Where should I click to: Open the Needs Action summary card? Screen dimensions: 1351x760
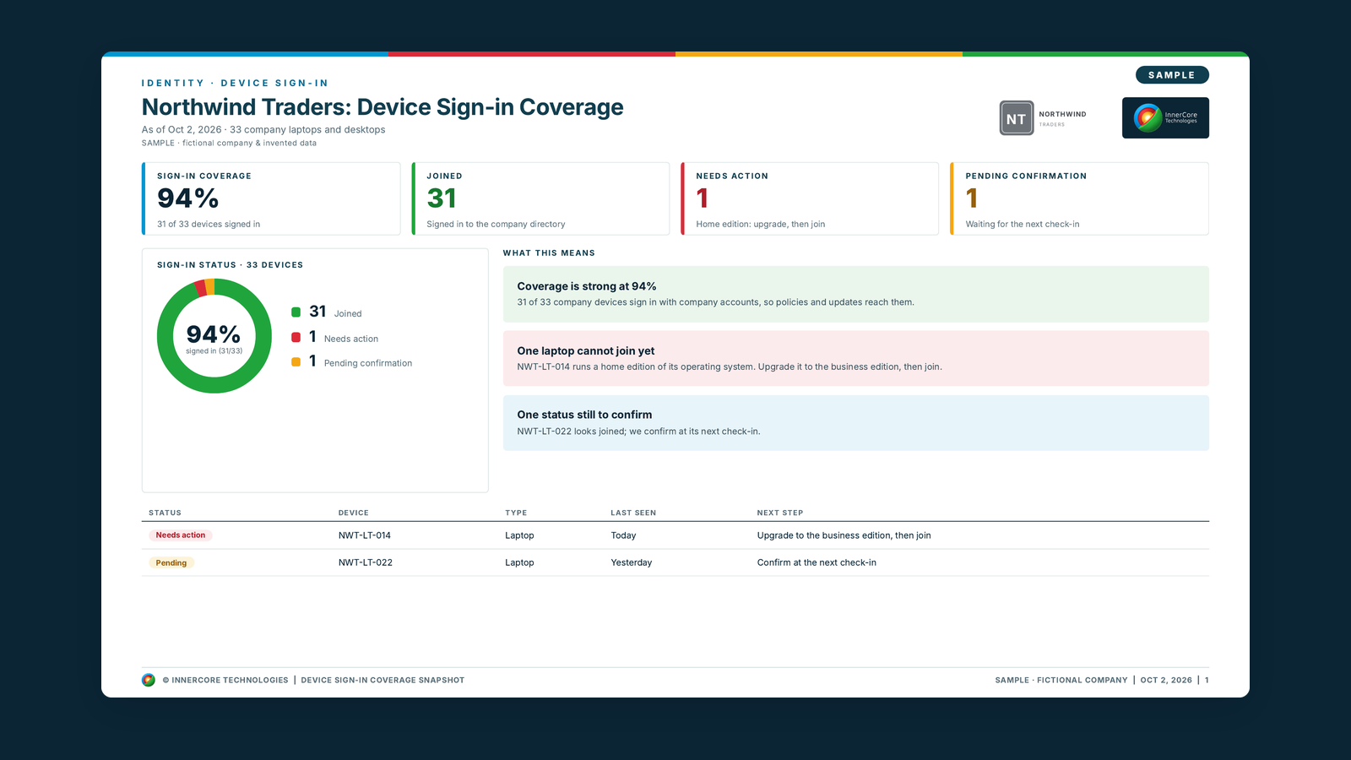tap(810, 198)
